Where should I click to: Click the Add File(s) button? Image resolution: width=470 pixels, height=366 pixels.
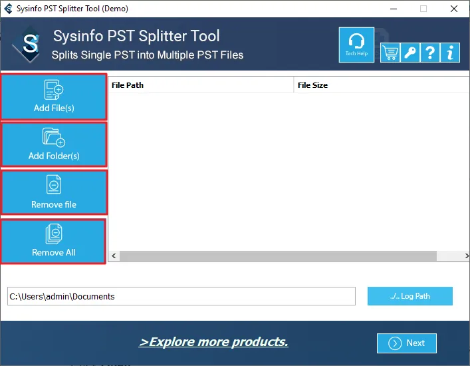(54, 97)
